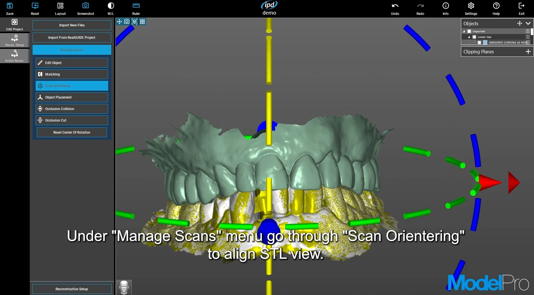This screenshot has height=295, width=534.
Task: Click Reset Center Of Rotation button
Action: tap(72, 132)
